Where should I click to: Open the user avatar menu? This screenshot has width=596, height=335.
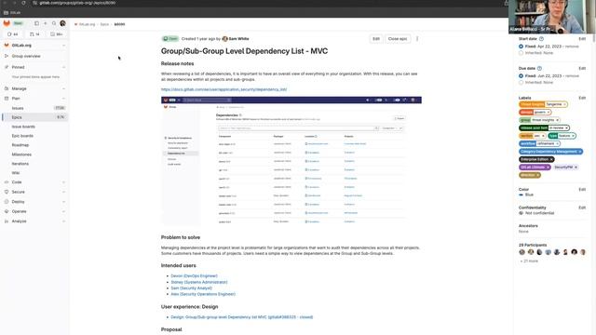point(62,23)
